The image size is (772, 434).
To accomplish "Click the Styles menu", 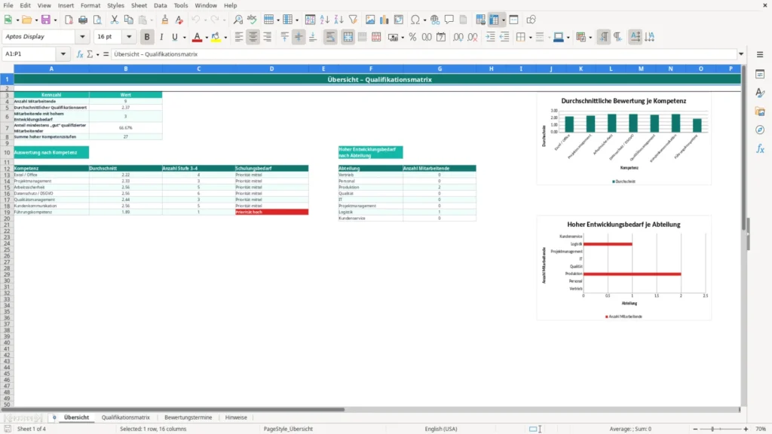I will coord(115,5).
